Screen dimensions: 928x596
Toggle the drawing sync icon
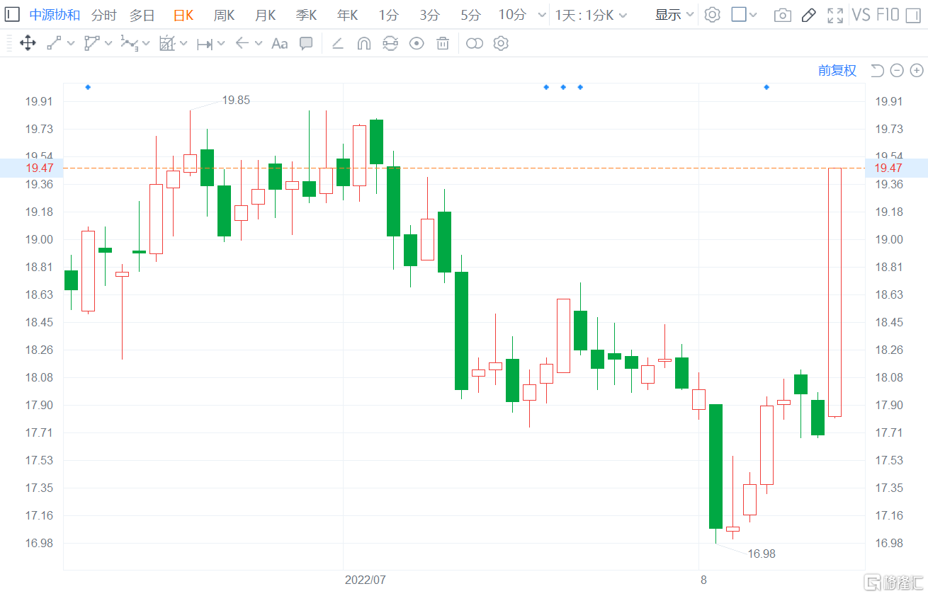click(x=390, y=43)
